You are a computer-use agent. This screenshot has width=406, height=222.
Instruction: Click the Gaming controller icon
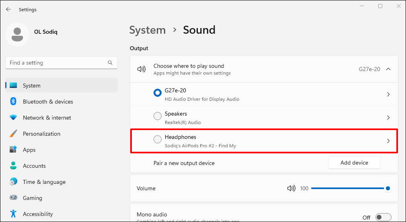tap(13, 198)
